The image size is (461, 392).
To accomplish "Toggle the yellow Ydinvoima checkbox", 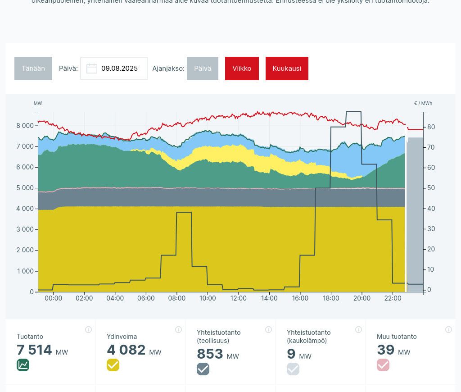I will point(113,365).
